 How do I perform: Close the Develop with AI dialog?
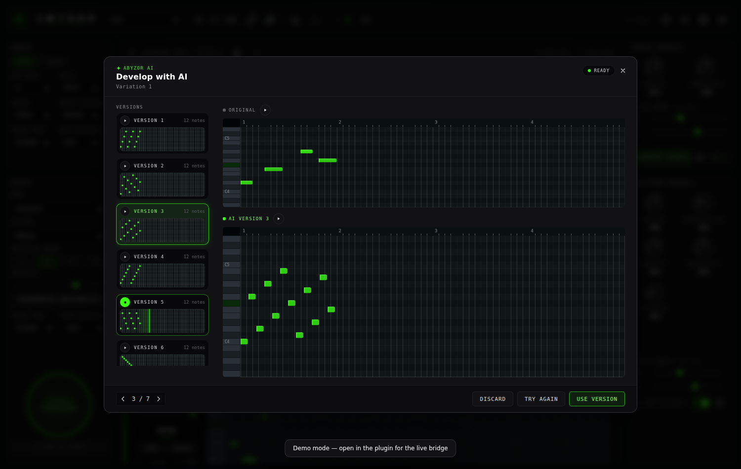click(623, 71)
